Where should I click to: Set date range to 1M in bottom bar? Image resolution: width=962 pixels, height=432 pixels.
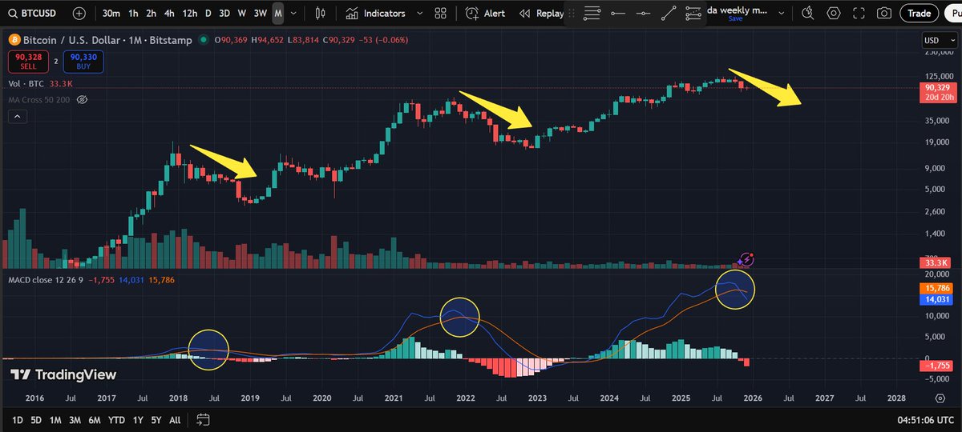55,420
